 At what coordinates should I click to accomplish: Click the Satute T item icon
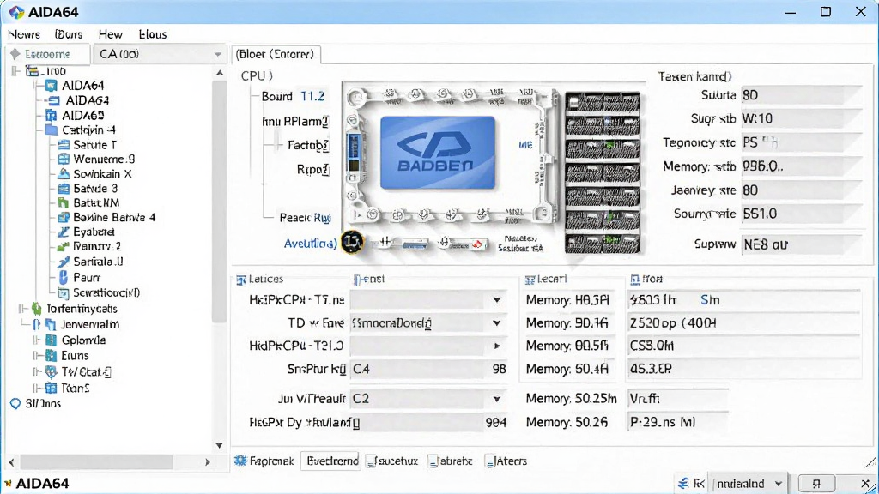coord(64,144)
